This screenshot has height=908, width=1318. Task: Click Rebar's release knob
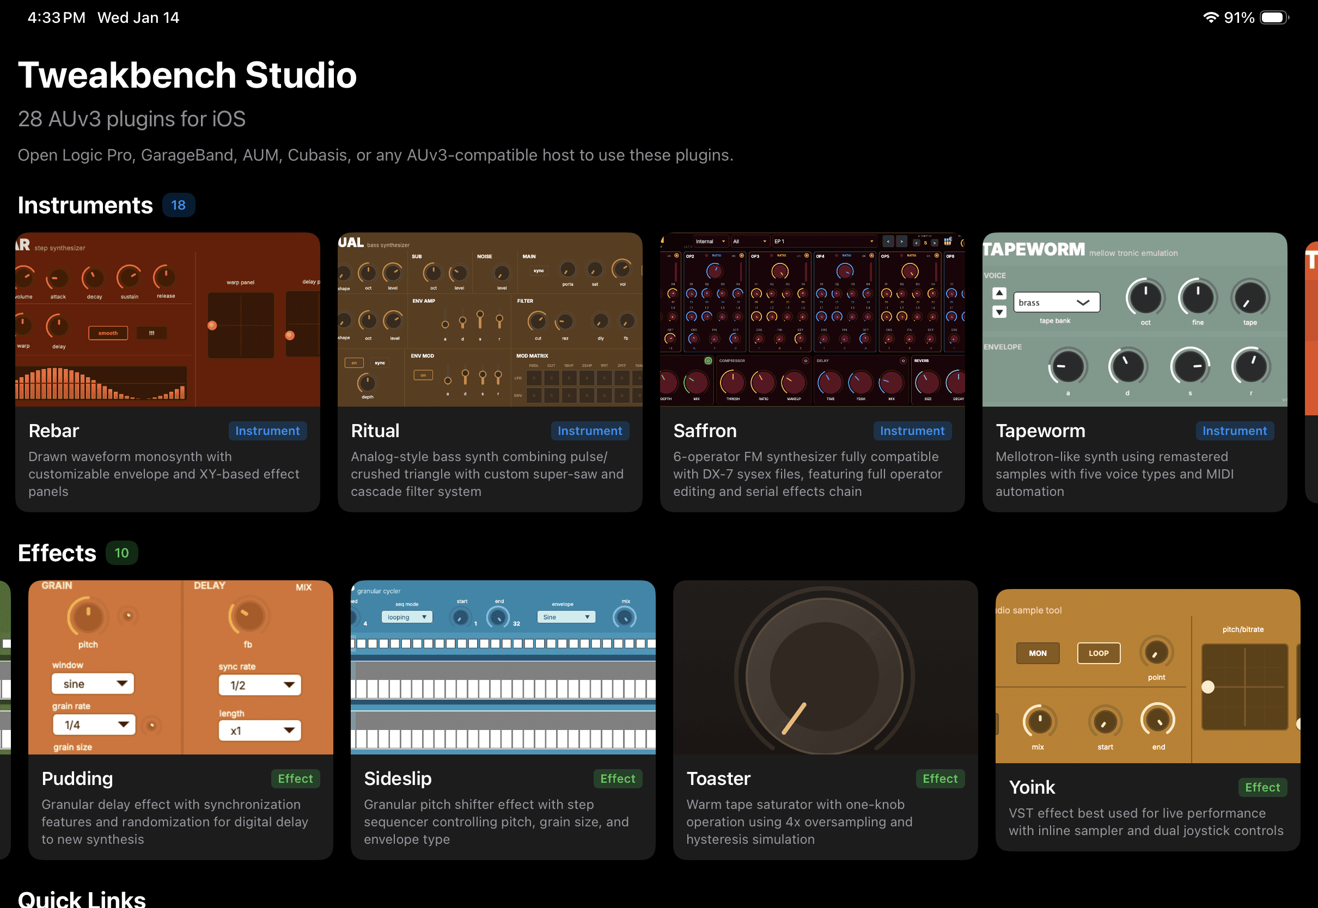coord(165,277)
